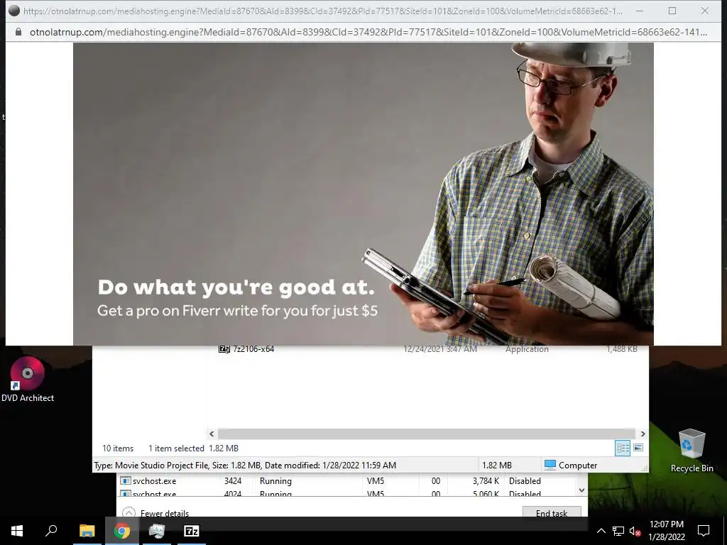Image resolution: width=727 pixels, height=545 pixels.
Task: Click the Computer icon in Explorer status bar
Action: [x=550, y=465]
